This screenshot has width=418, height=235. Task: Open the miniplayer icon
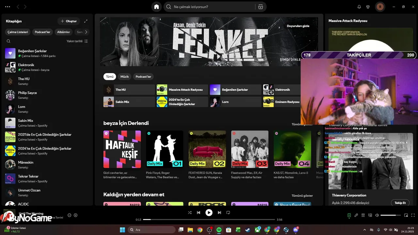click(406, 215)
